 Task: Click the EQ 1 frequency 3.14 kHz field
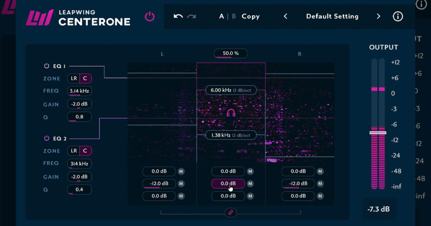[80, 91]
